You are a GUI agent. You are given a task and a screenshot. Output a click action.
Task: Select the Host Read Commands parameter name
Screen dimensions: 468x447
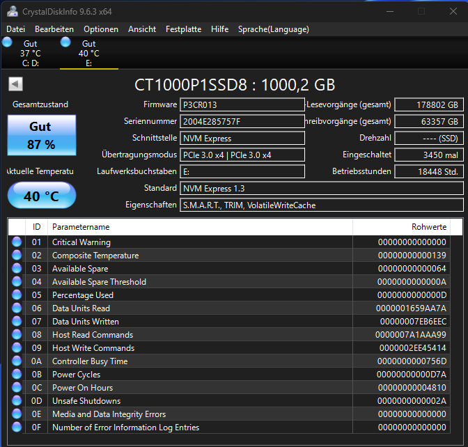click(93, 335)
